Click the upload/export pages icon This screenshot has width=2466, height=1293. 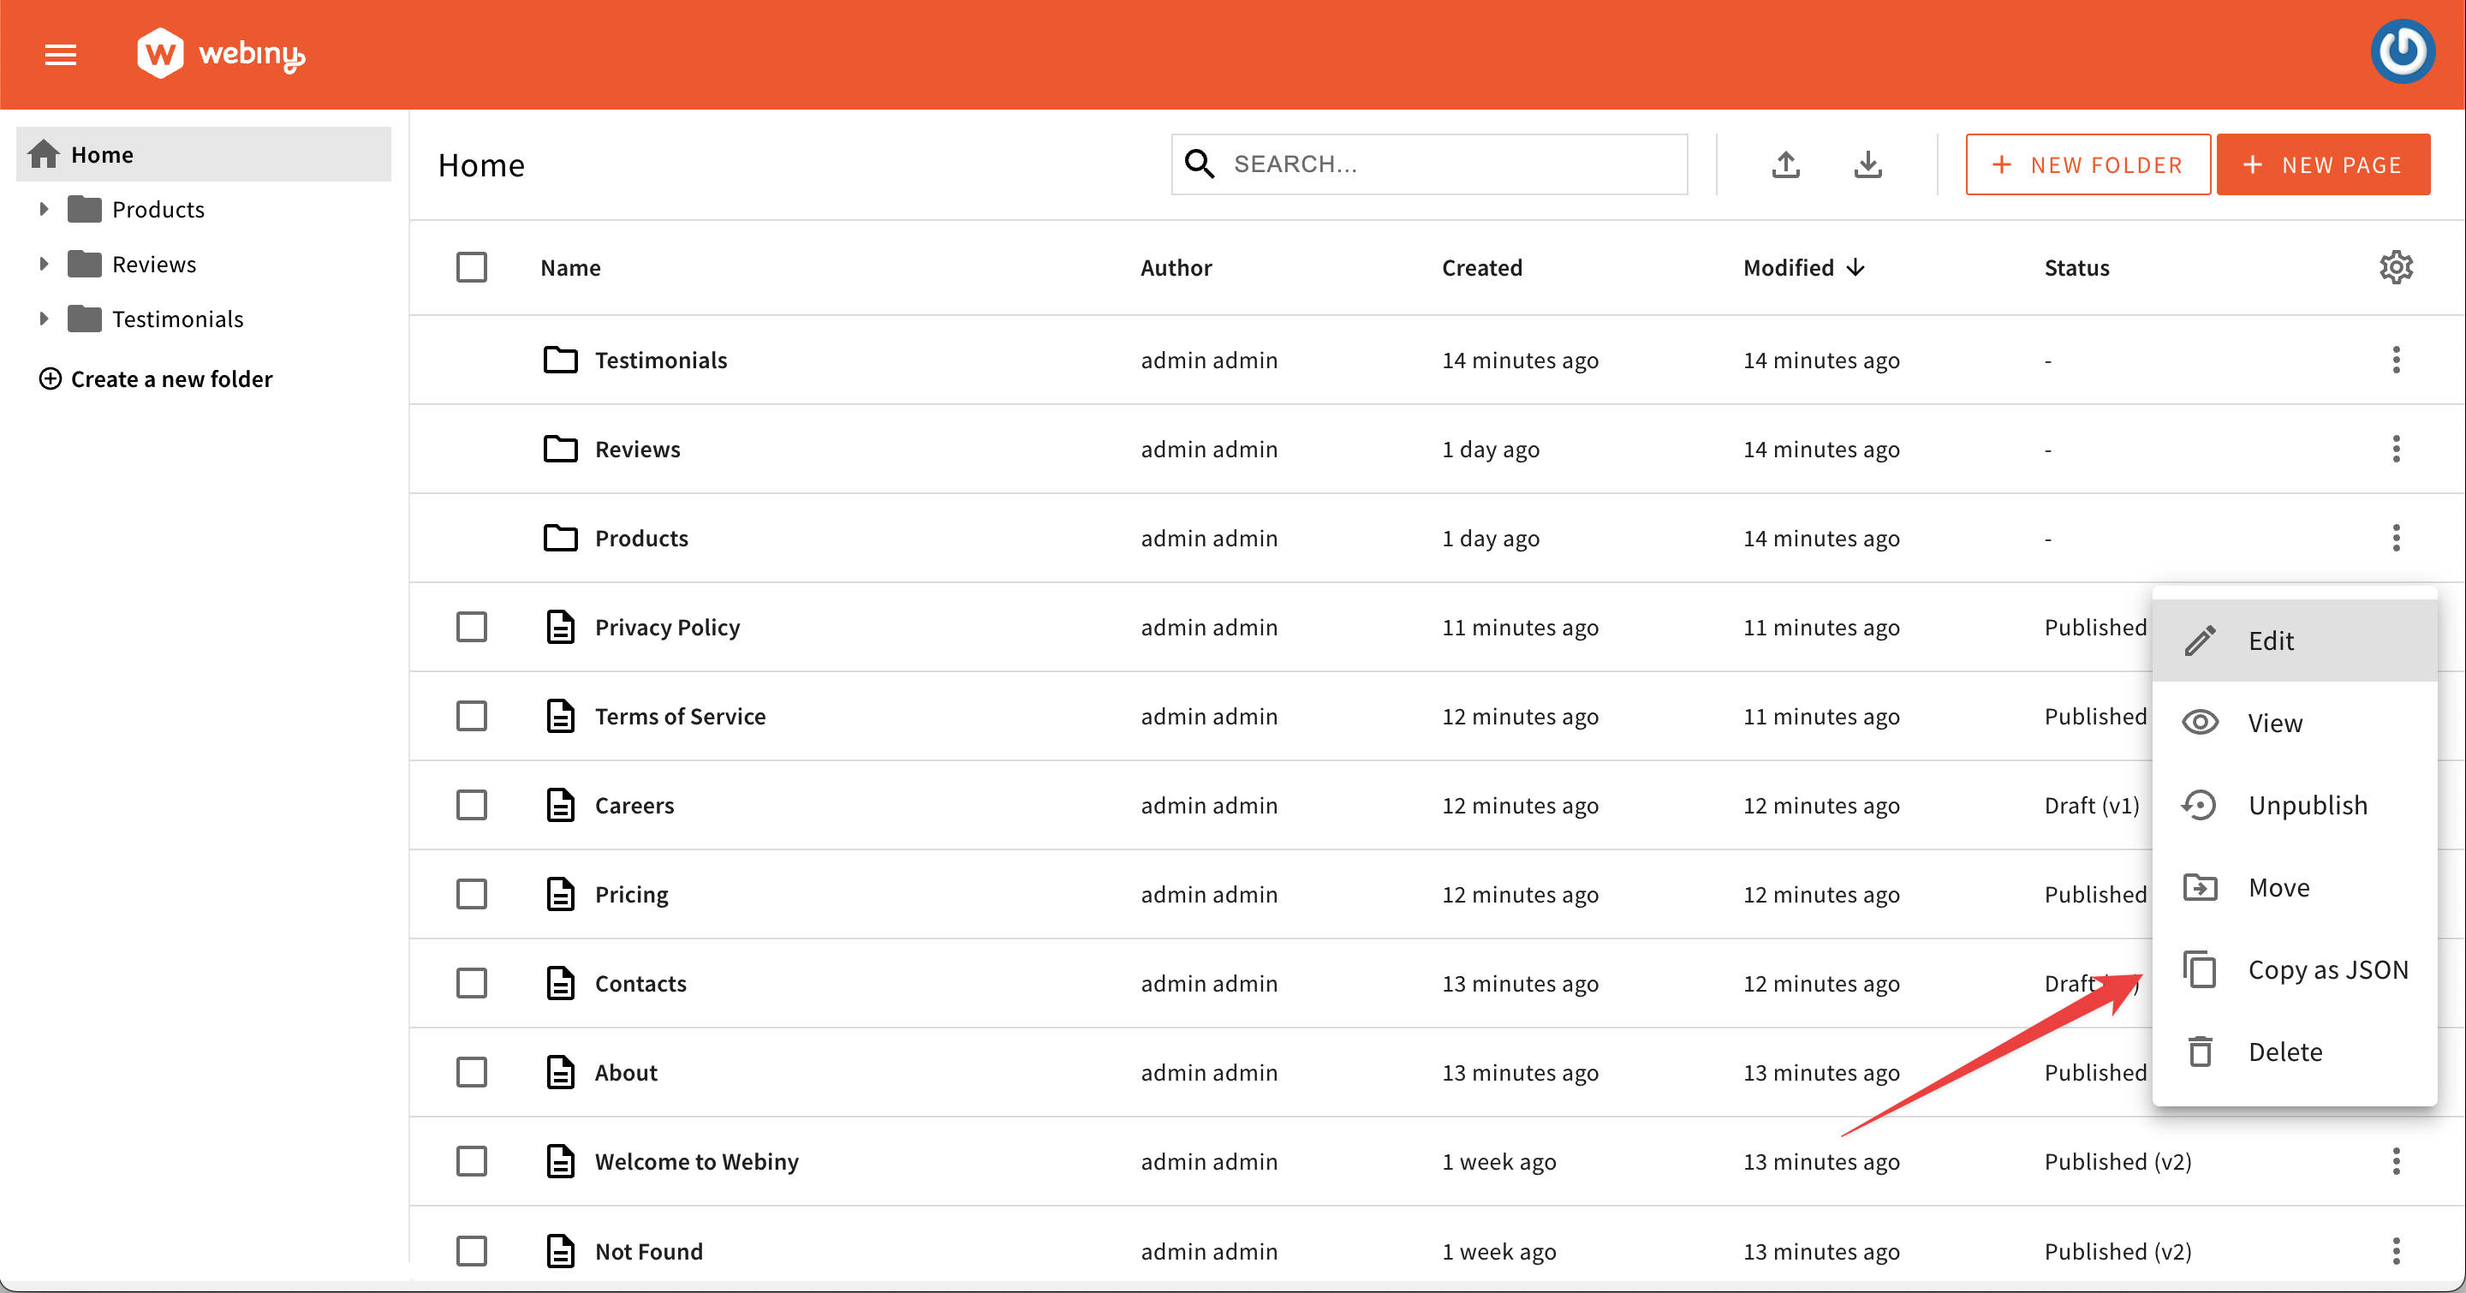(x=1785, y=164)
